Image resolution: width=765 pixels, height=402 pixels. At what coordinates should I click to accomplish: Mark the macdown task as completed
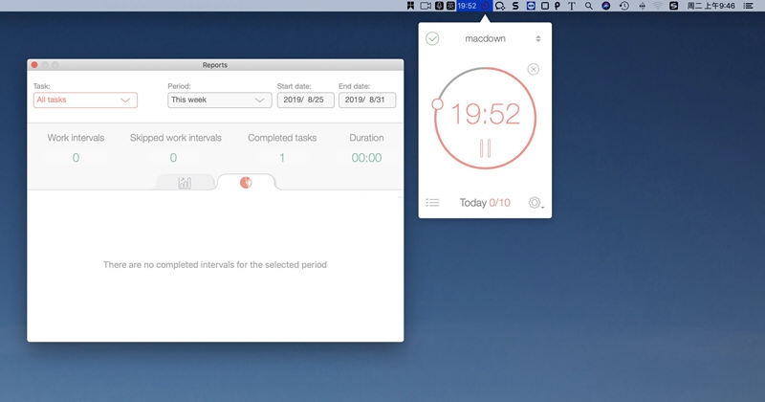[x=432, y=38]
